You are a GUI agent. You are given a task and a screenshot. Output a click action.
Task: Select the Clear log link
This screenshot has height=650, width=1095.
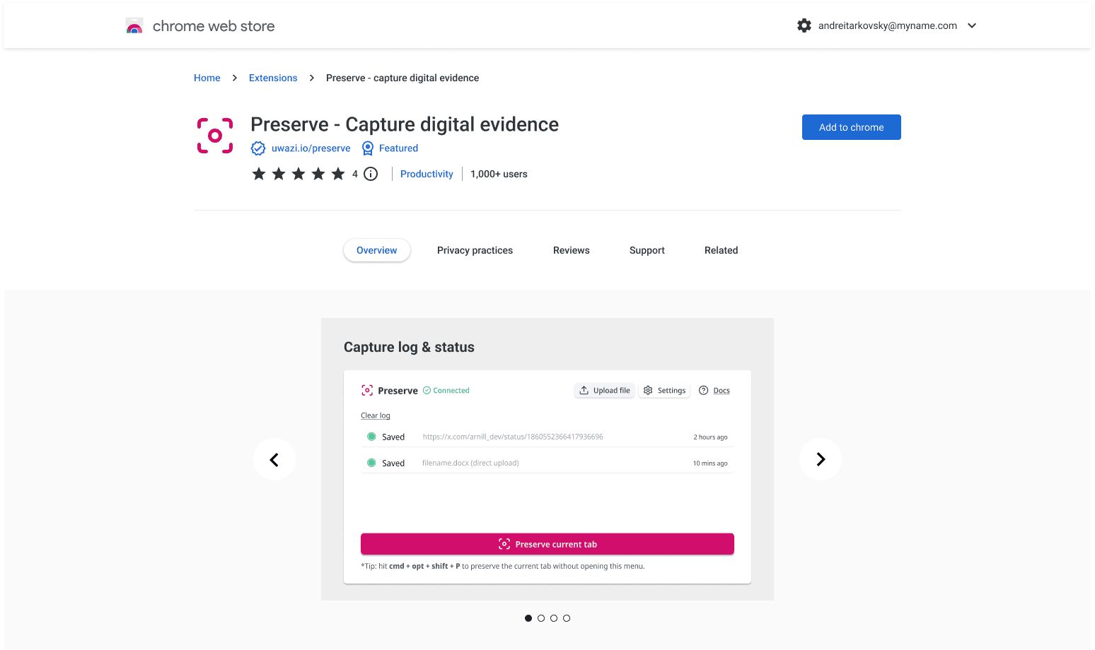tap(376, 415)
